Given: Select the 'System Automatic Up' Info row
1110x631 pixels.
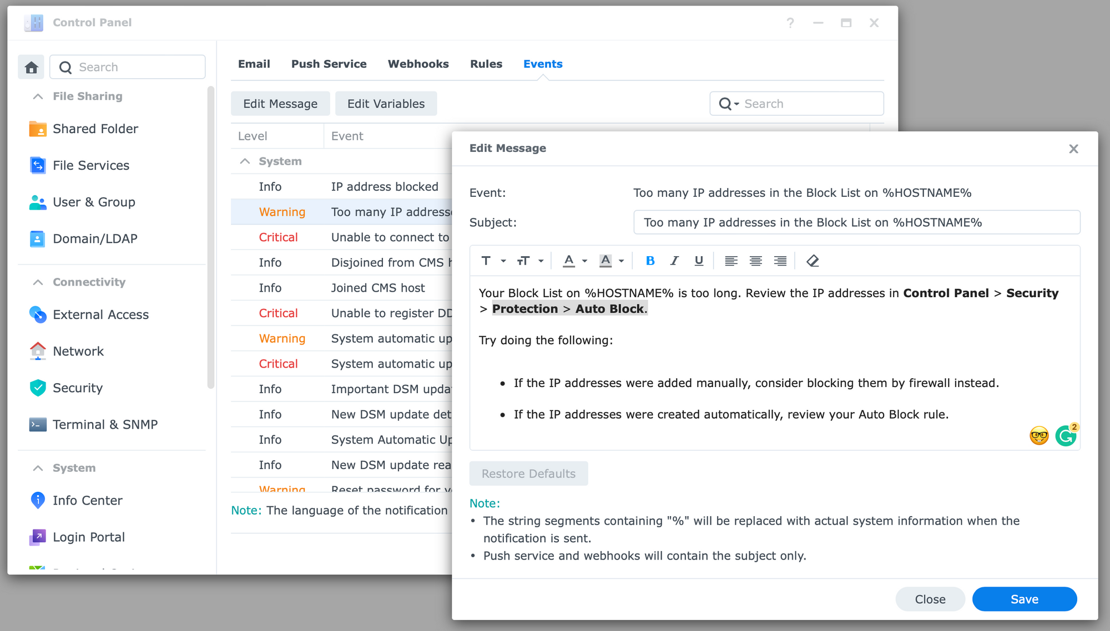Looking at the screenshot, I should point(341,440).
